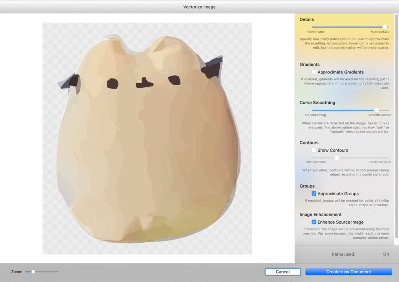Click the options panel vertical scrollbar
399x282 pixels.
(x=396, y=126)
